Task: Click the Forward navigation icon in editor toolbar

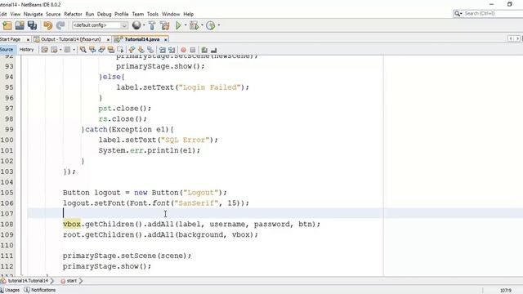Action: point(67,50)
